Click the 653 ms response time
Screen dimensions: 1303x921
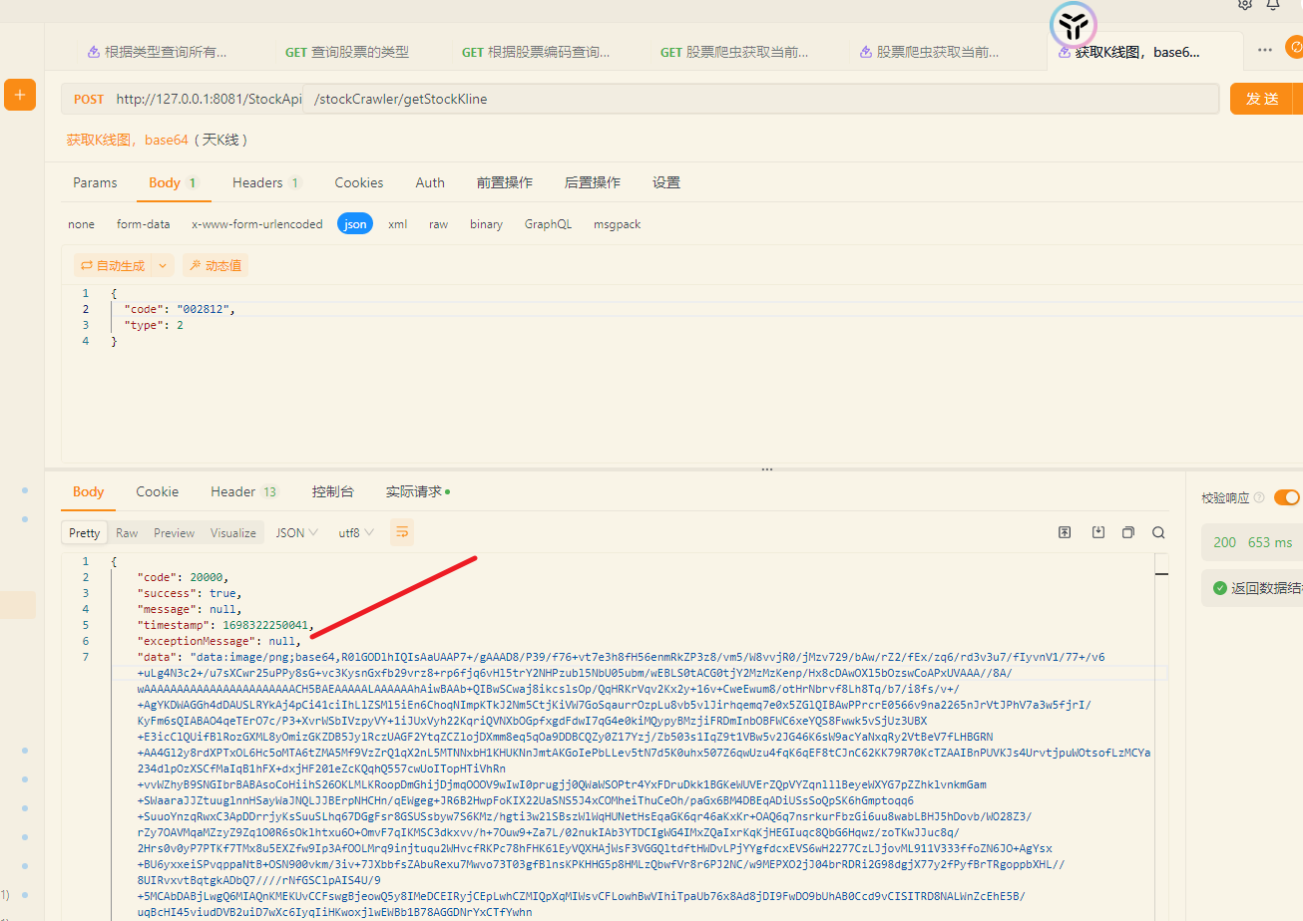1270,542
